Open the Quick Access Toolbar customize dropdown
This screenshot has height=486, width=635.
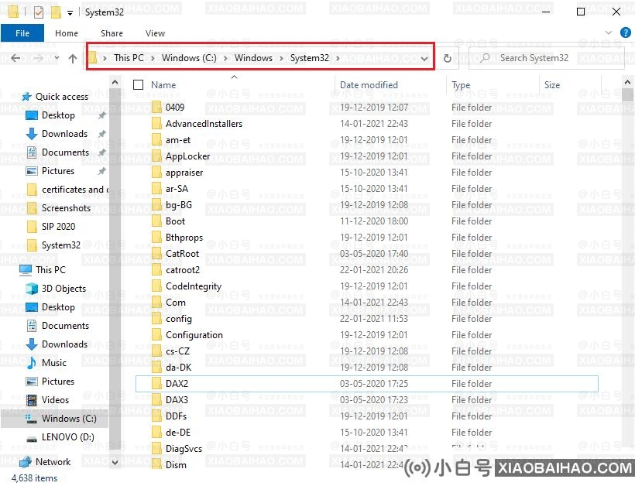[x=70, y=13]
